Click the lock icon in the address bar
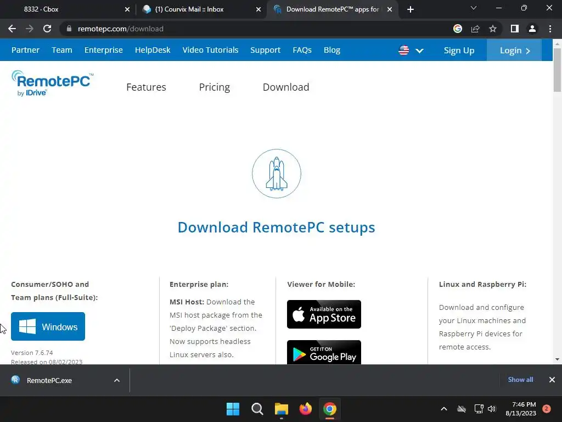Image resolution: width=562 pixels, height=422 pixels. point(69,29)
